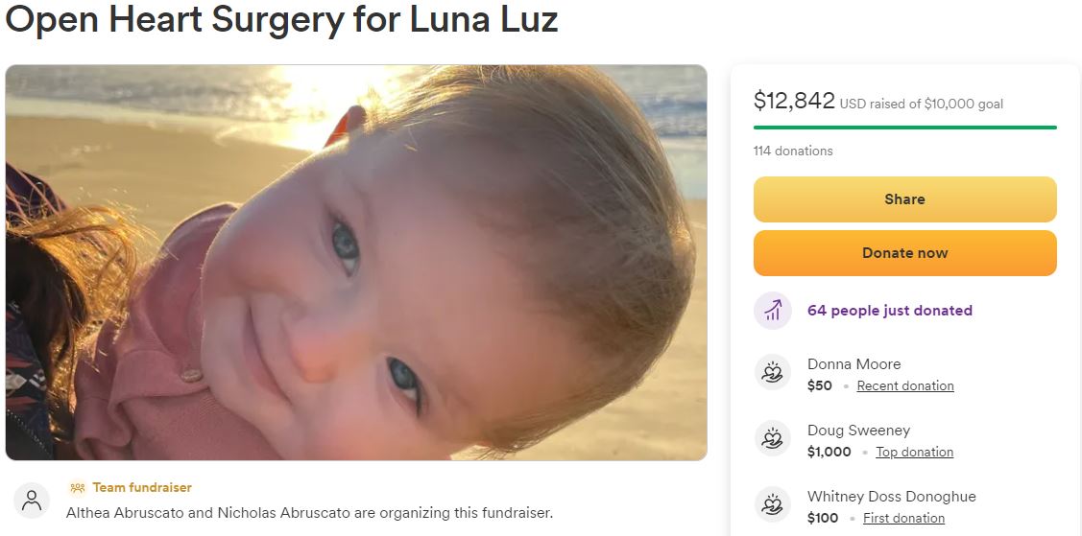Image resolution: width=1082 pixels, height=536 pixels.
Task: Click the donation icon beside Whitney Doss Donoghue
Action: point(772,505)
